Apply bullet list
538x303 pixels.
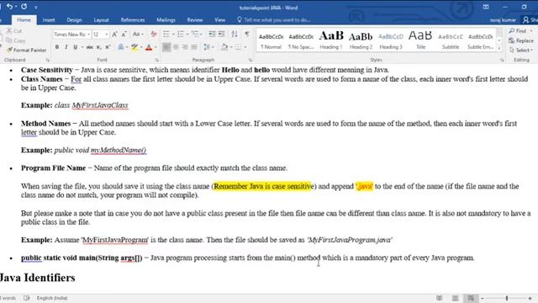click(166, 34)
